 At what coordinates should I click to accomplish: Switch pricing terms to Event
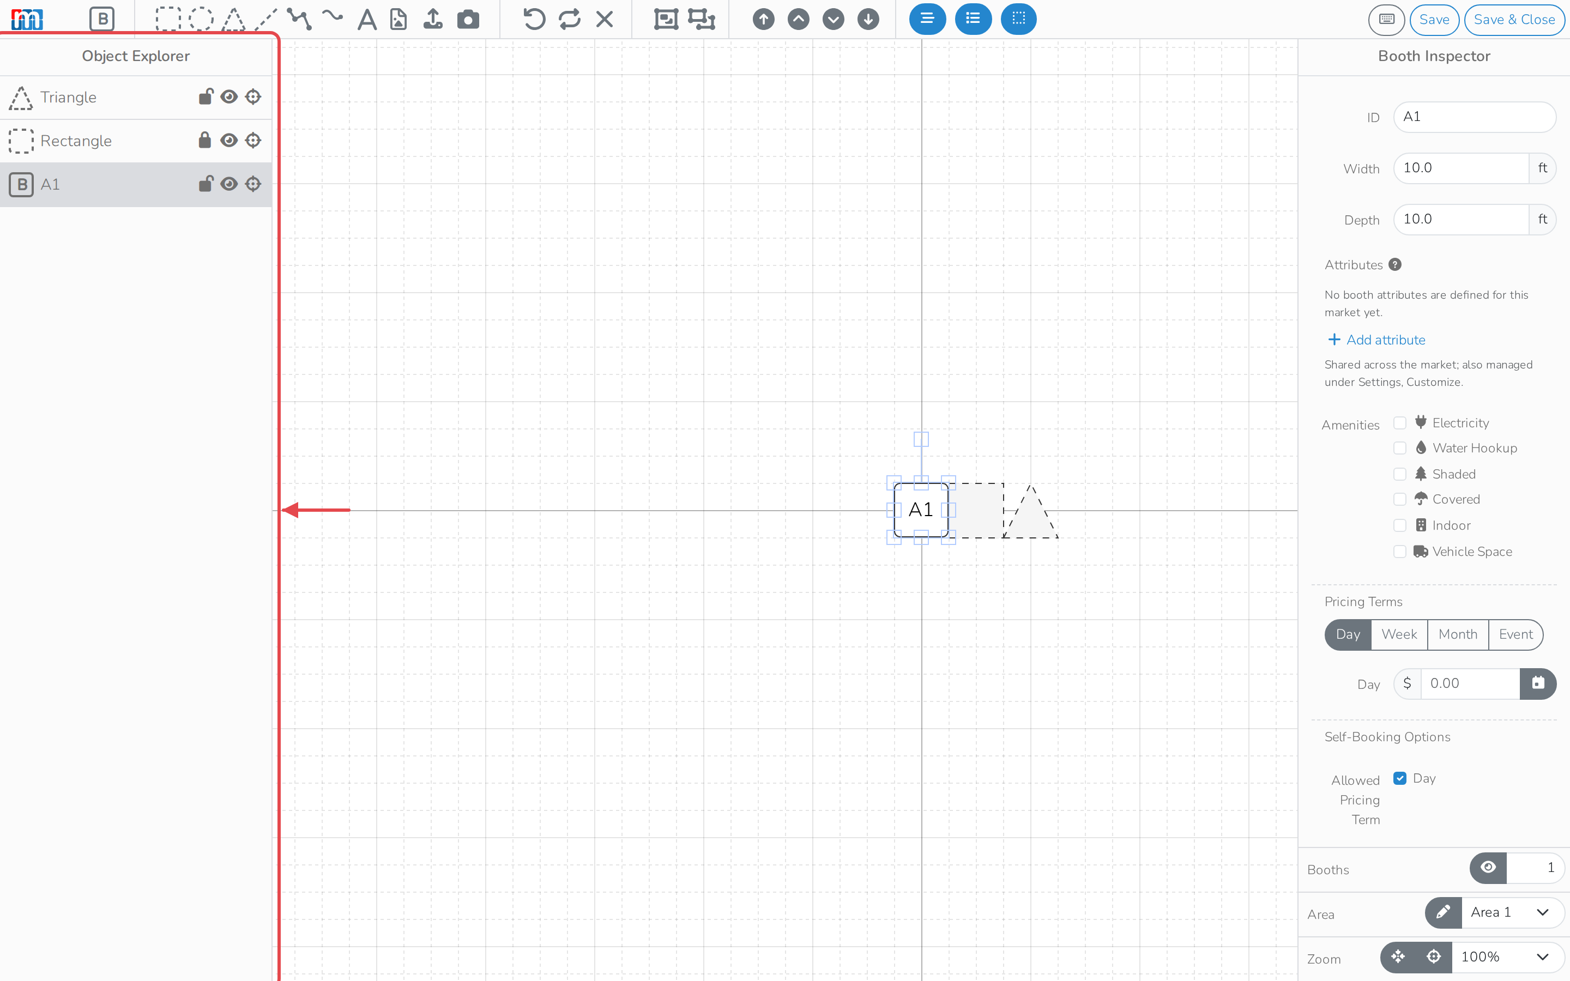click(1515, 634)
